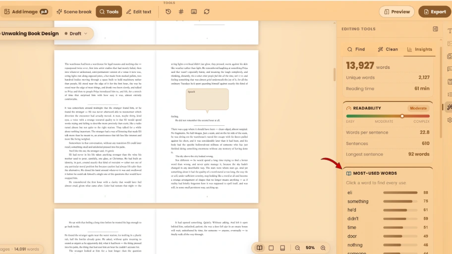Collapse the Editing Tools panel

pos(435,29)
